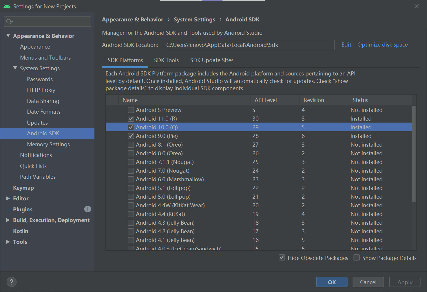Open Path Variables settings
This screenshot has width=427, height=292.
[38, 177]
